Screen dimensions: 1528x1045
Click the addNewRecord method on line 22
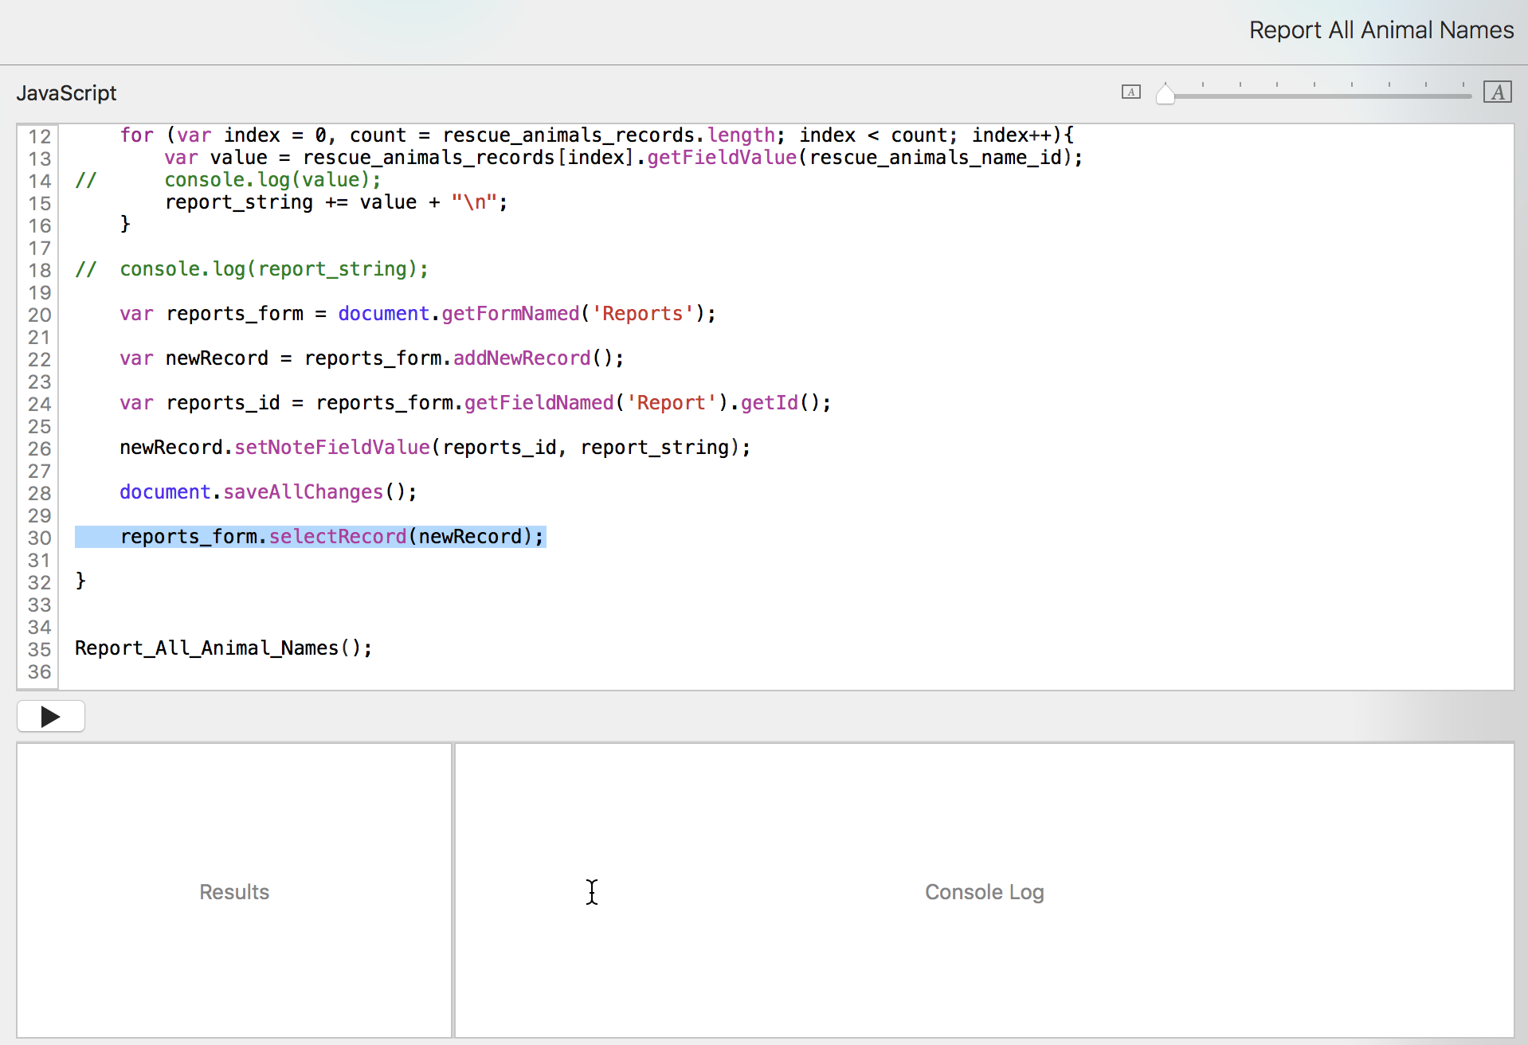point(522,358)
